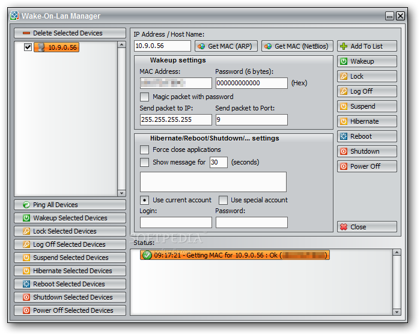This screenshot has width=420, height=335.
Task: Minimize the Wake-On-Lan Manager window
Action: (x=389, y=16)
